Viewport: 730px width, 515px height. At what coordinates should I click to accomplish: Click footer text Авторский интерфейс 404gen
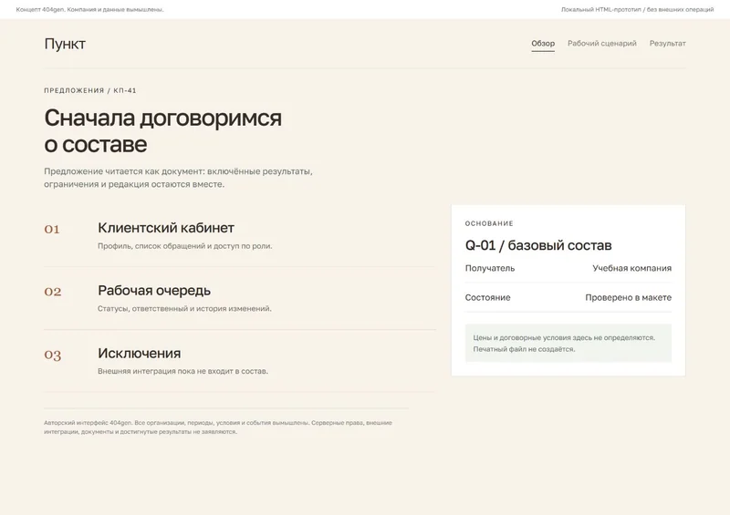[218, 427]
